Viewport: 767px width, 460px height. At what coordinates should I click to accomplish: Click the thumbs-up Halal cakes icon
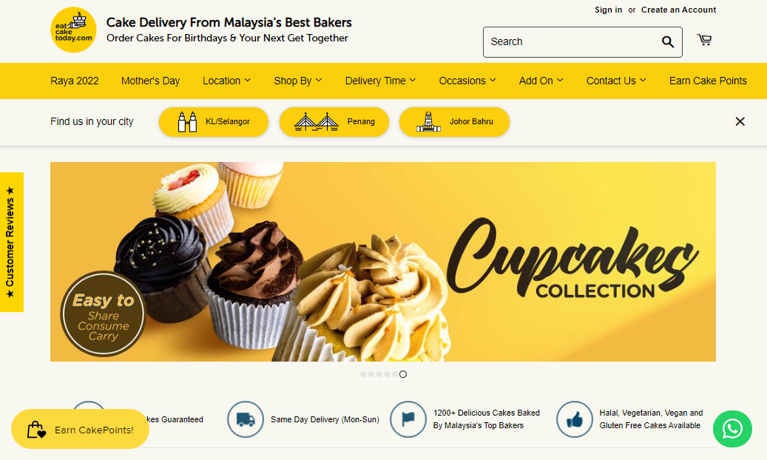(574, 419)
